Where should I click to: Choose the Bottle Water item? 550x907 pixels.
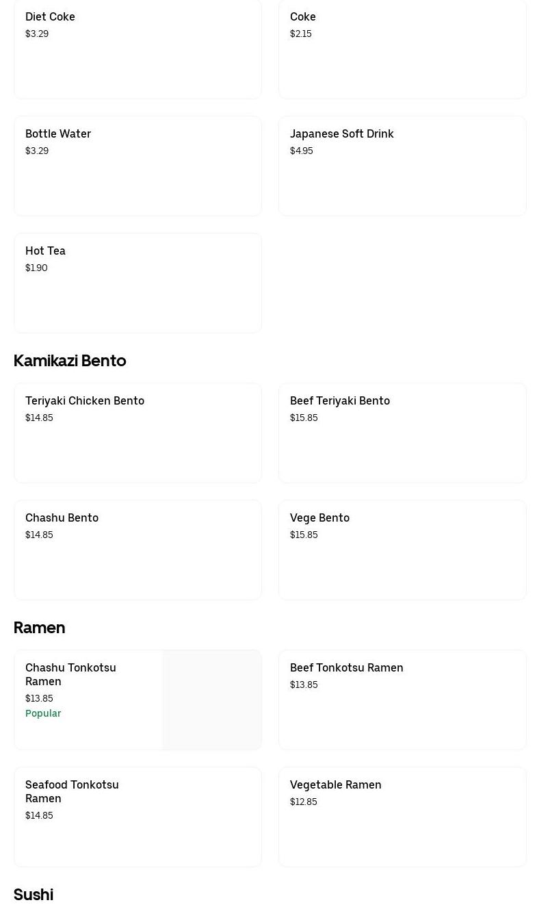coord(137,165)
